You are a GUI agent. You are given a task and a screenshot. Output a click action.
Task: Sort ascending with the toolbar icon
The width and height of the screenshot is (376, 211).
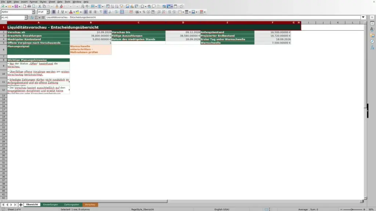tap(112, 7)
